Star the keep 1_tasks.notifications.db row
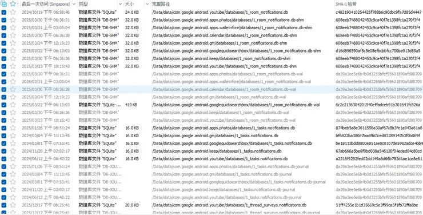Screen dimensions: 423x215 click(x=13, y=151)
